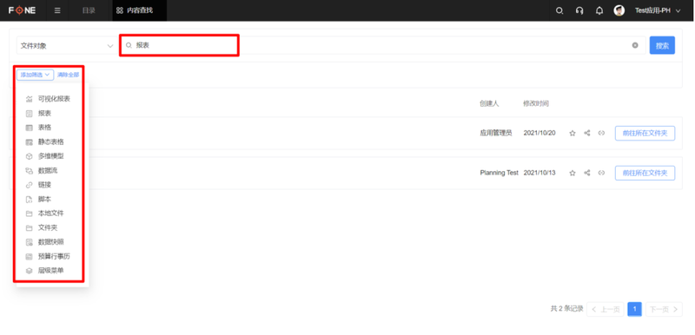Click the FONE logo

pos(23,10)
